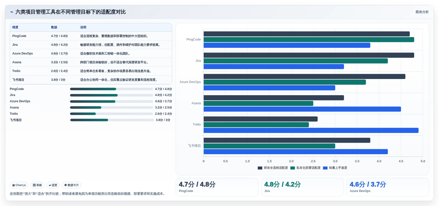
Task: Click 飞书项目's blue 轻量上手速度 chart bar
Action: 296,151
